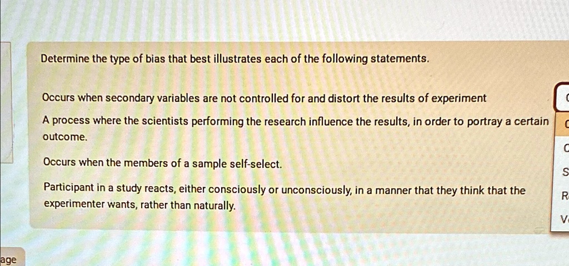The image size is (569, 266).
Task: Click the statement beginning "Participant in a study"
Action: coord(283,191)
